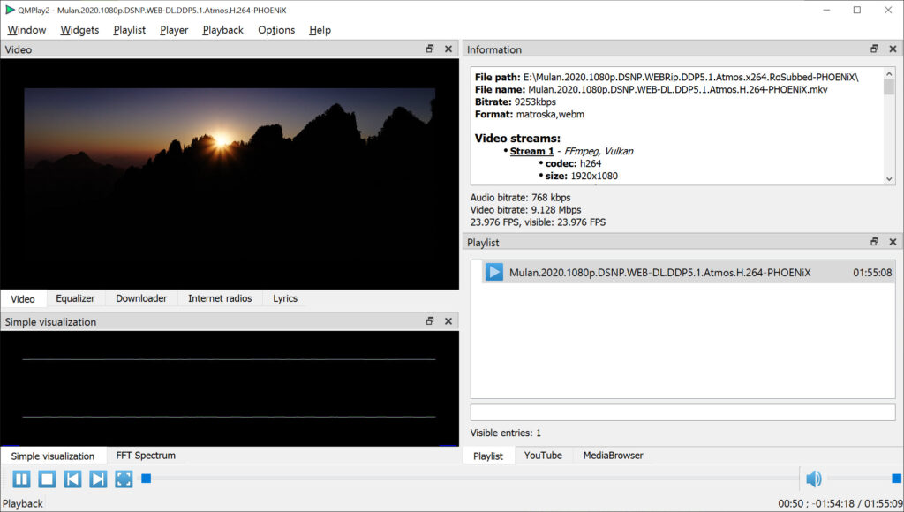
Task: Click the seek bar handle
Action: pyautogui.click(x=147, y=478)
